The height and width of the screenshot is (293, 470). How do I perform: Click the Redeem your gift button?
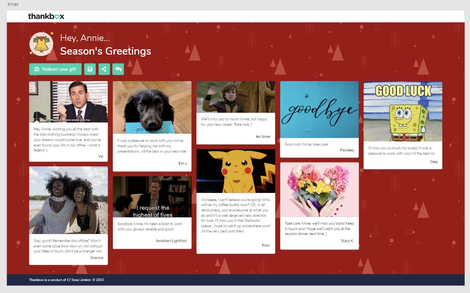pos(55,69)
